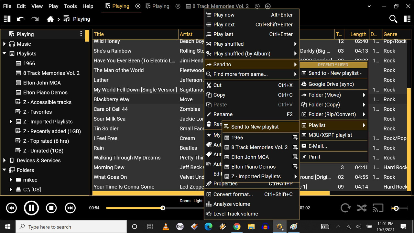Click the Windows search box

tap(71, 227)
